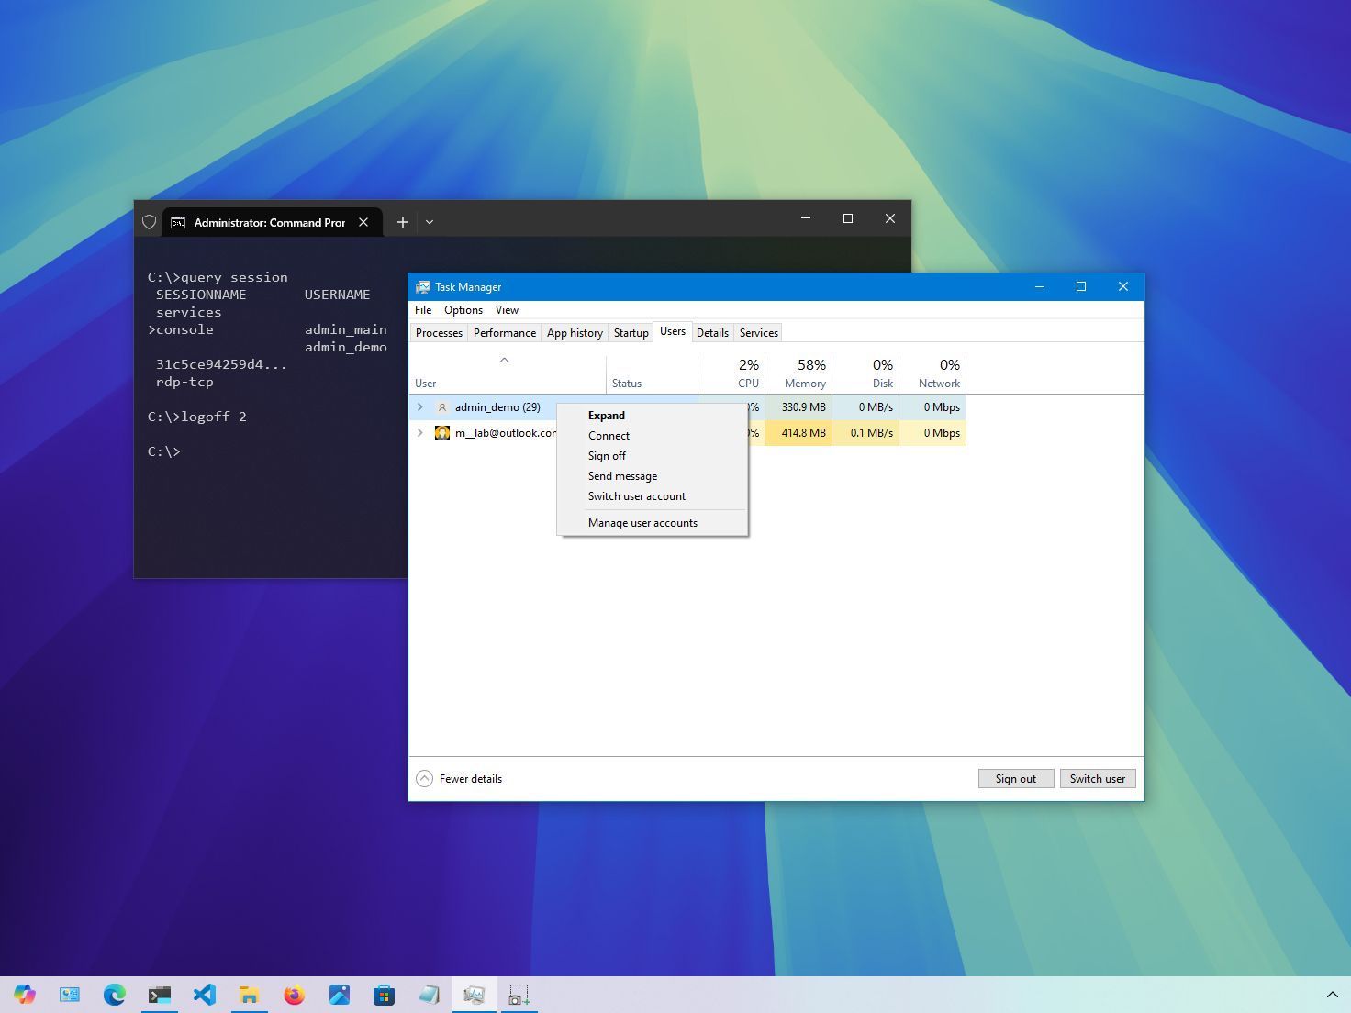Open File Explorer from the taskbar
The width and height of the screenshot is (1351, 1013).
249,995
